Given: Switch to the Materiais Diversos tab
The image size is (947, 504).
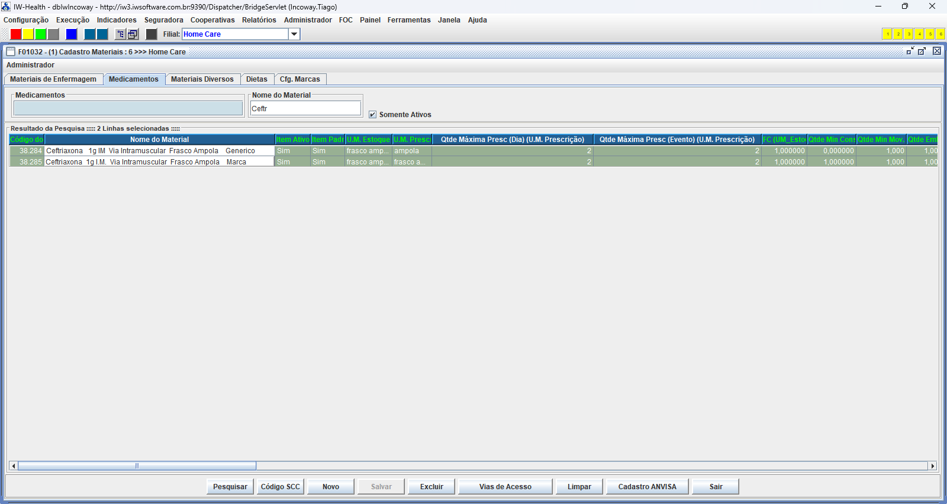Looking at the screenshot, I should (x=202, y=79).
